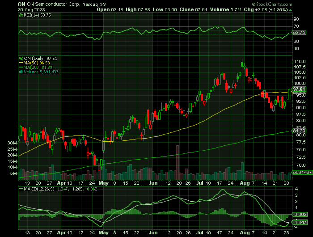Click the 'Nasdaq GS' exchange label
Screen dimensions: 313x237
94,4
